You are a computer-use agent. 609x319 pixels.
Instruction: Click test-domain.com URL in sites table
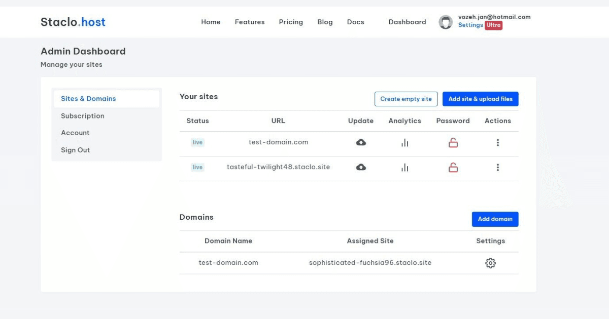click(x=279, y=142)
